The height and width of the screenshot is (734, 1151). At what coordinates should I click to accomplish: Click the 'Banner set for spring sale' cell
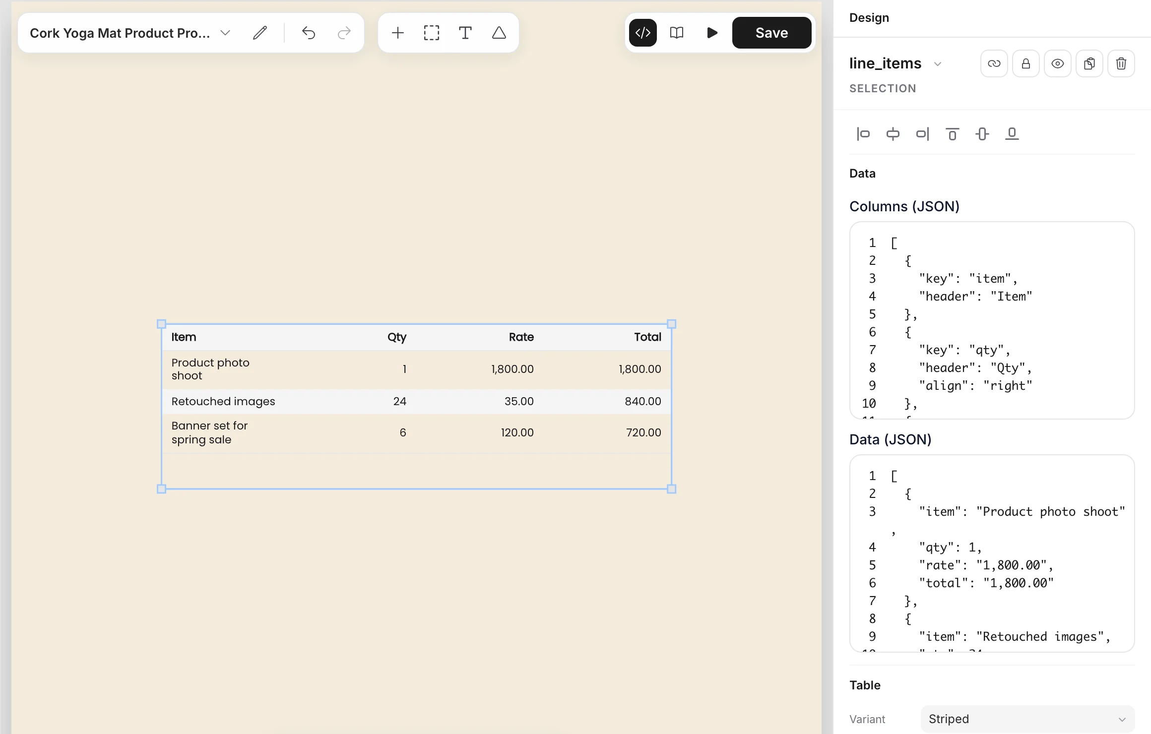coord(209,432)
